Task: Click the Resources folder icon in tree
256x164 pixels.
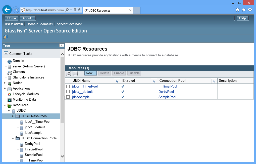Action: tap(10, 105)
